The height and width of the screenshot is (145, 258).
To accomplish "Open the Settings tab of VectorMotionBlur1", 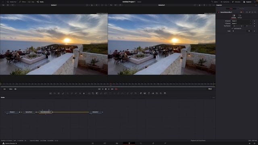I will tap(240, 16).
